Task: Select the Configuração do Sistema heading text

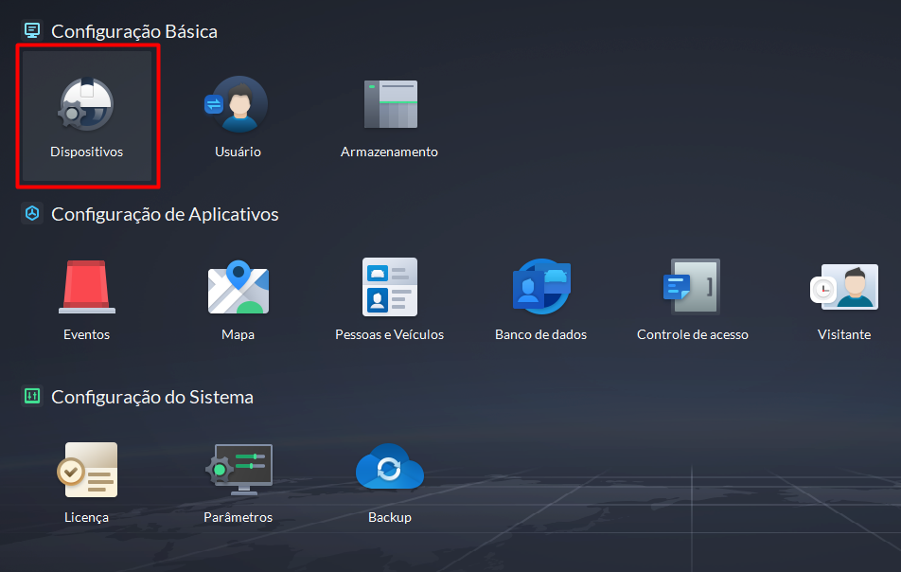Action: [x=151, y=397]
